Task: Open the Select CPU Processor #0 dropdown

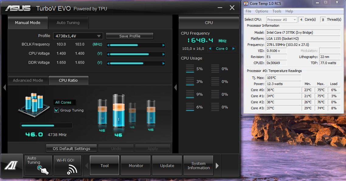Action: point(282,20)
